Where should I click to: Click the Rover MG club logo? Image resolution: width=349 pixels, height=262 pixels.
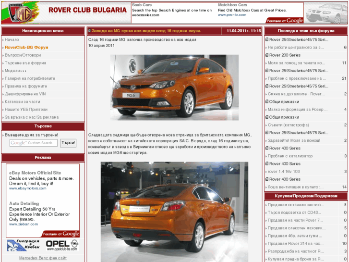[x=21, y=12]
